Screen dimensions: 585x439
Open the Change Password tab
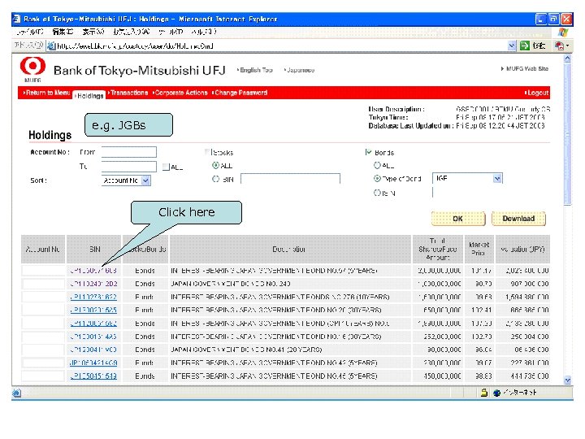pos(240,93)
